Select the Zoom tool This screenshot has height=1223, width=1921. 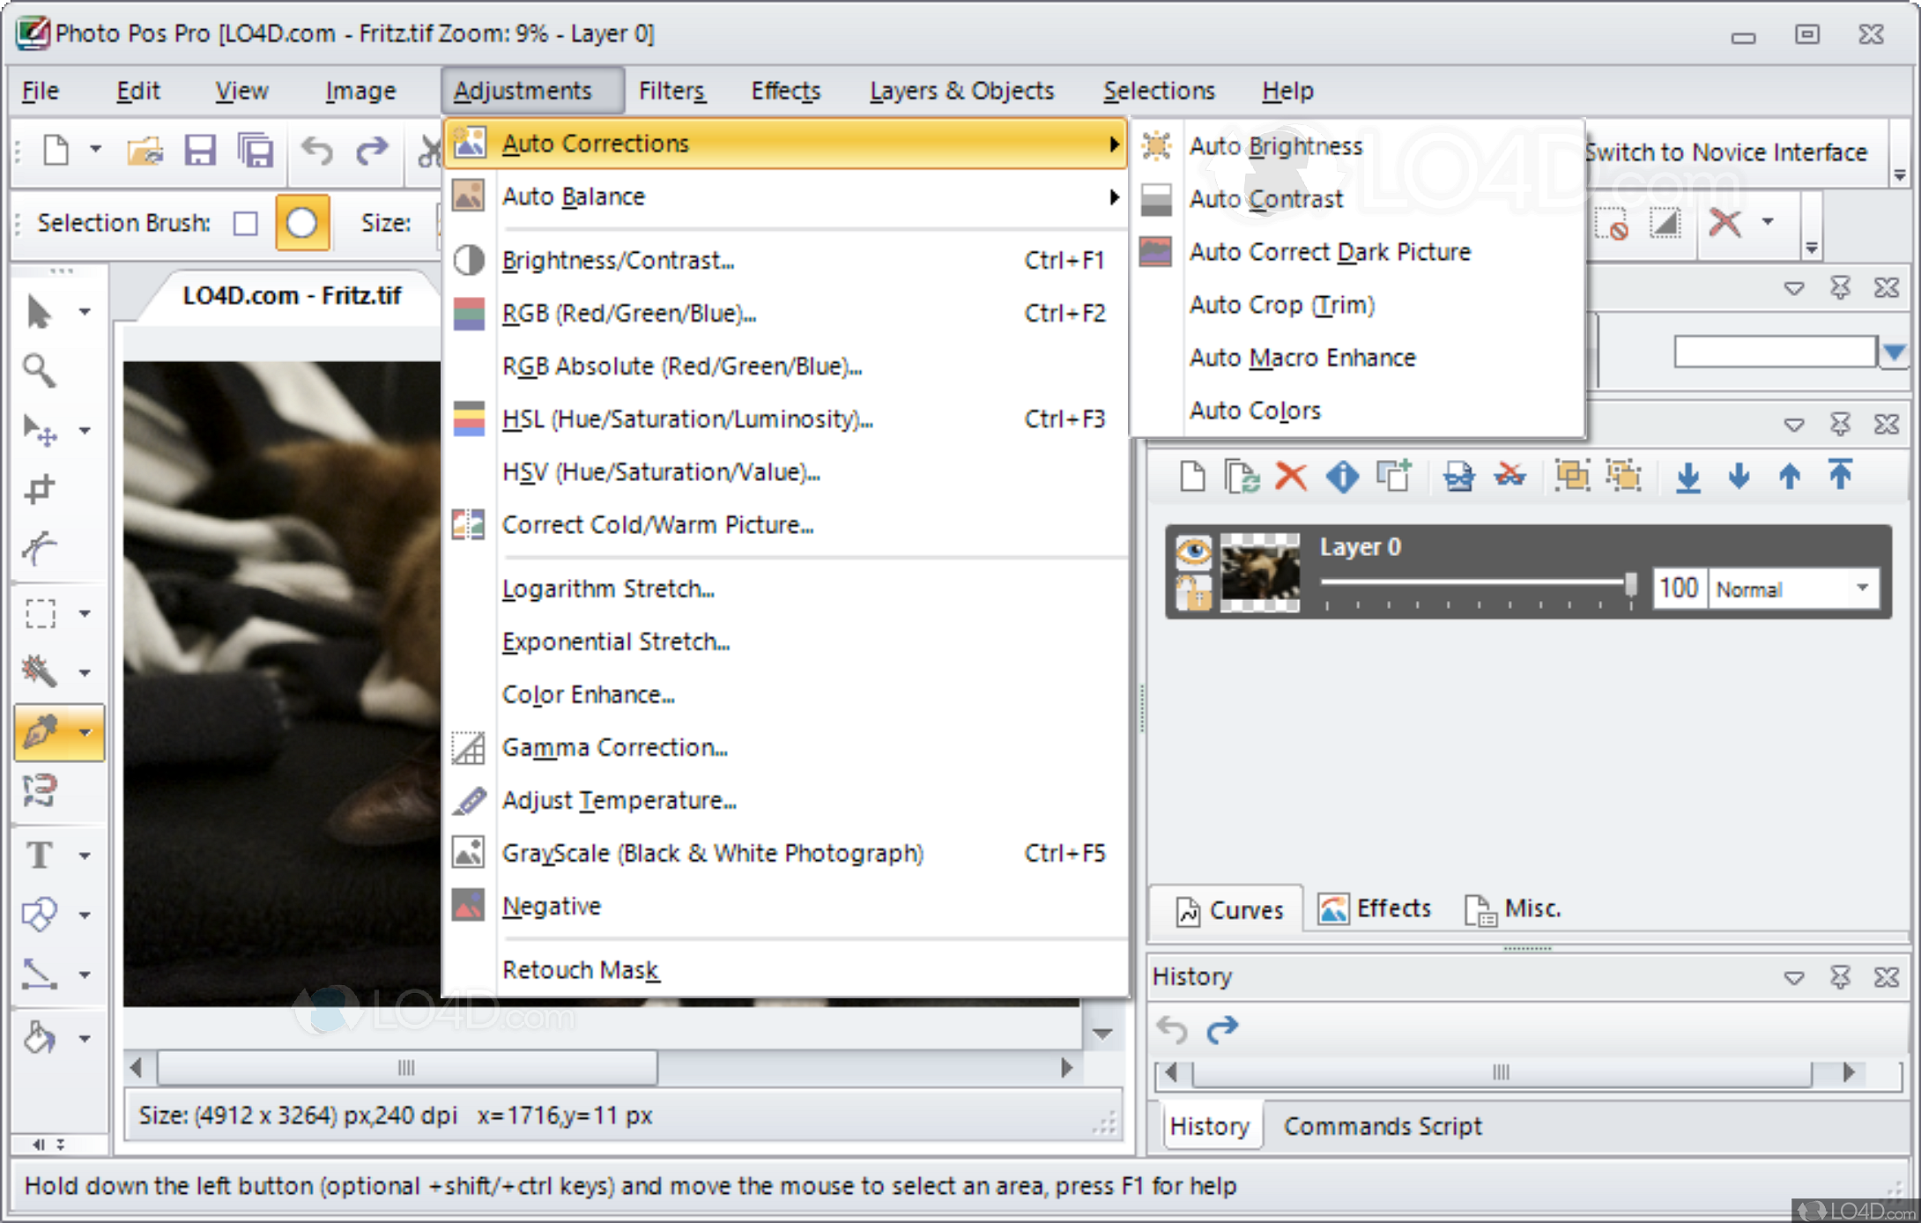click(39, 371)
